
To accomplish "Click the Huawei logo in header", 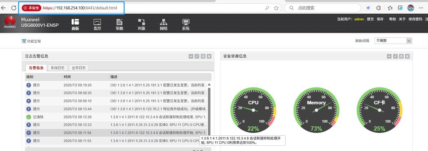I will click(10, 23).
